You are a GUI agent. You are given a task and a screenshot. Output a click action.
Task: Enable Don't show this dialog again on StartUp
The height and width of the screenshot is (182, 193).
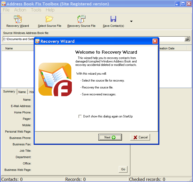80,116
